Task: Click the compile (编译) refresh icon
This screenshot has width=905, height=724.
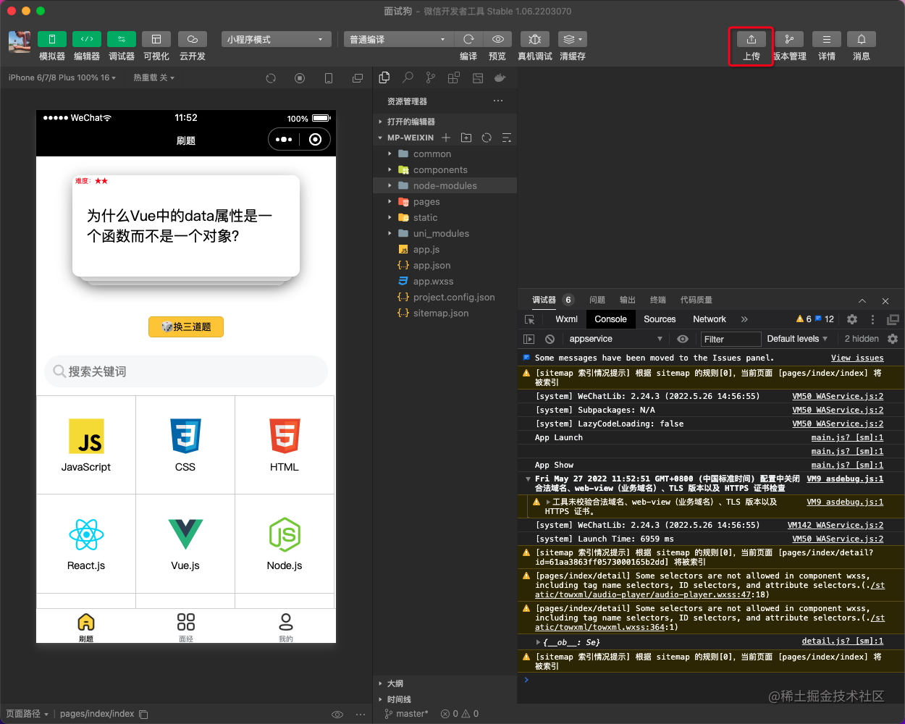Action: click(468, 39)
